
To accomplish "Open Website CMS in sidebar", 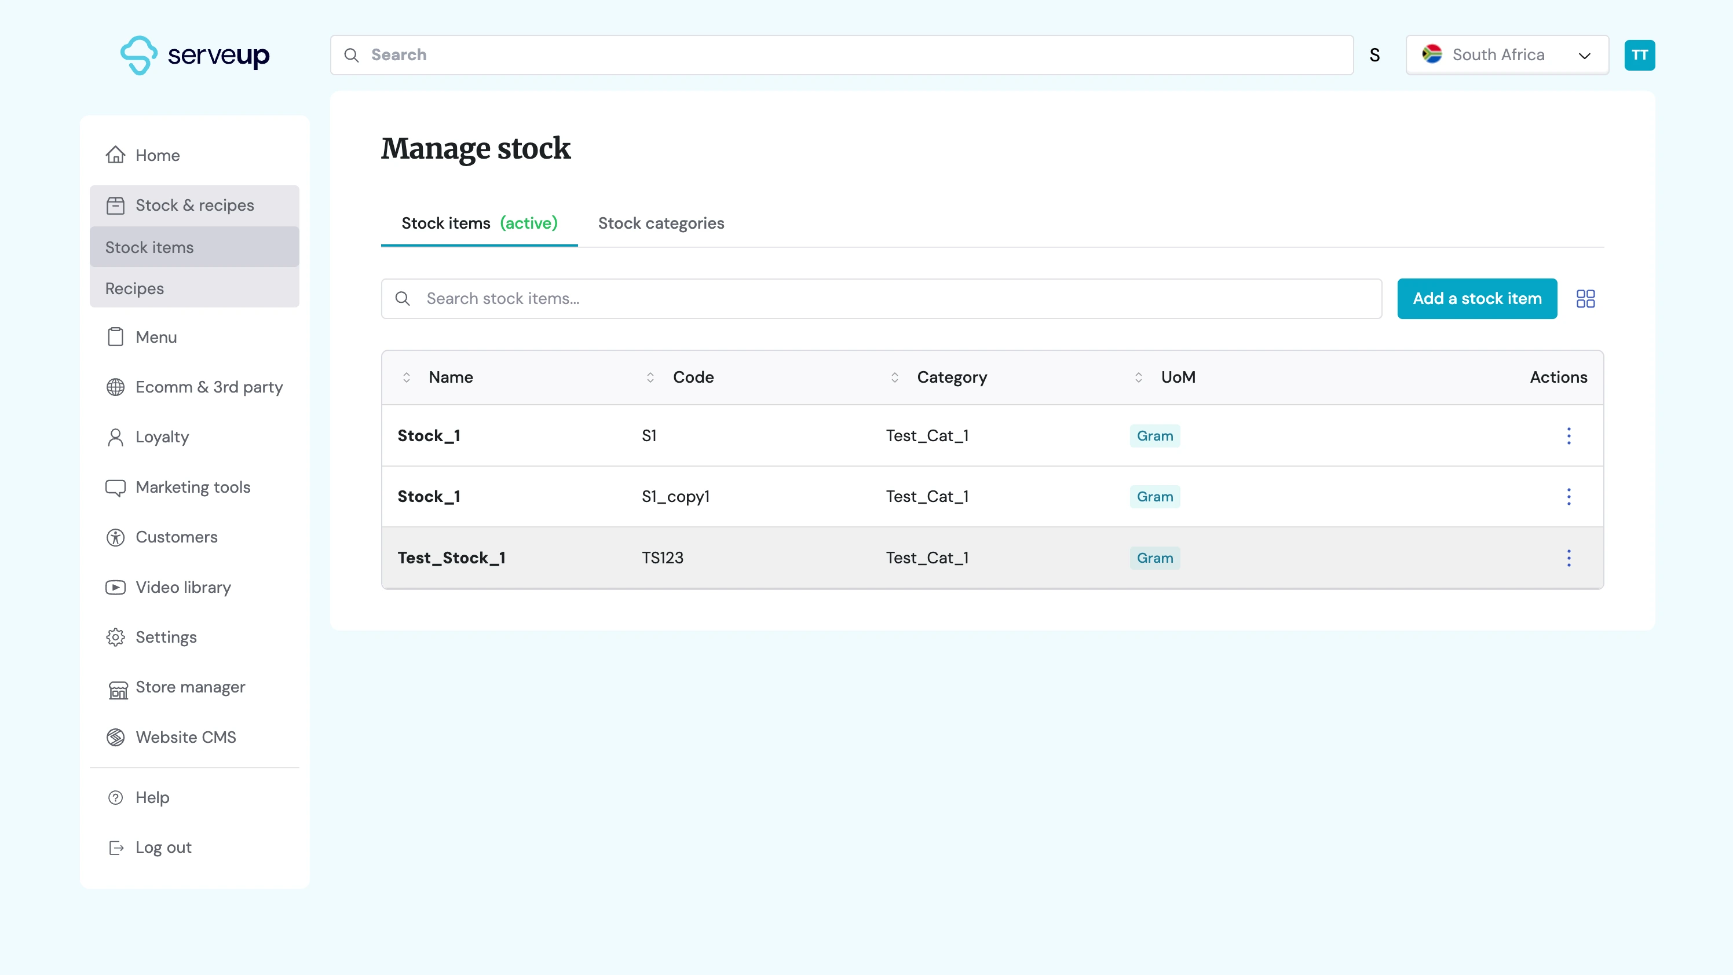I will coord(186,737).
